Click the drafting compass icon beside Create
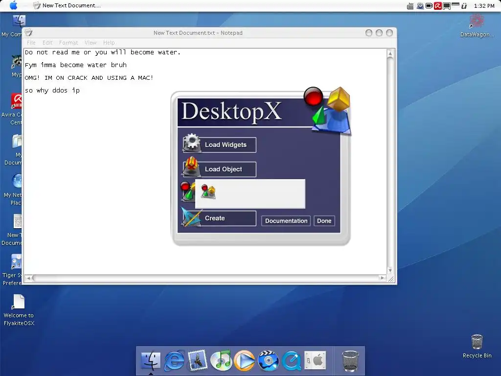Viewport: 501px width, 376px height. 191,217
